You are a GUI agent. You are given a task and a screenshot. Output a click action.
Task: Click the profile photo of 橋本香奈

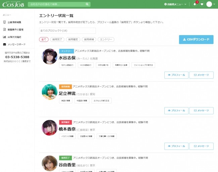(49, 127)
